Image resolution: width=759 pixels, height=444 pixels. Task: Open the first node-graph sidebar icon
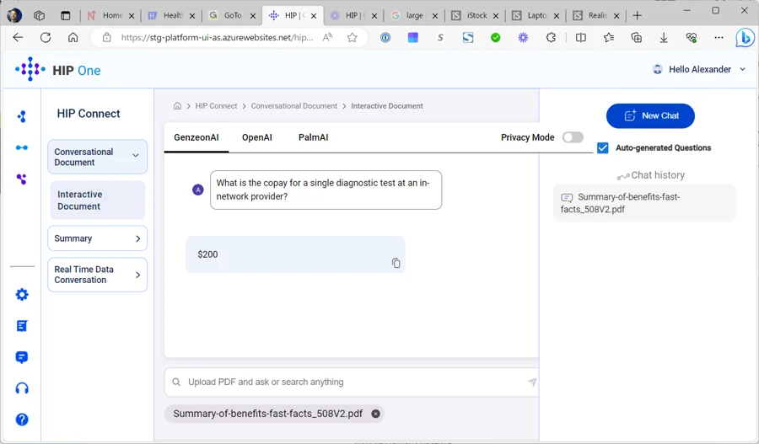(x=22, y=116)
